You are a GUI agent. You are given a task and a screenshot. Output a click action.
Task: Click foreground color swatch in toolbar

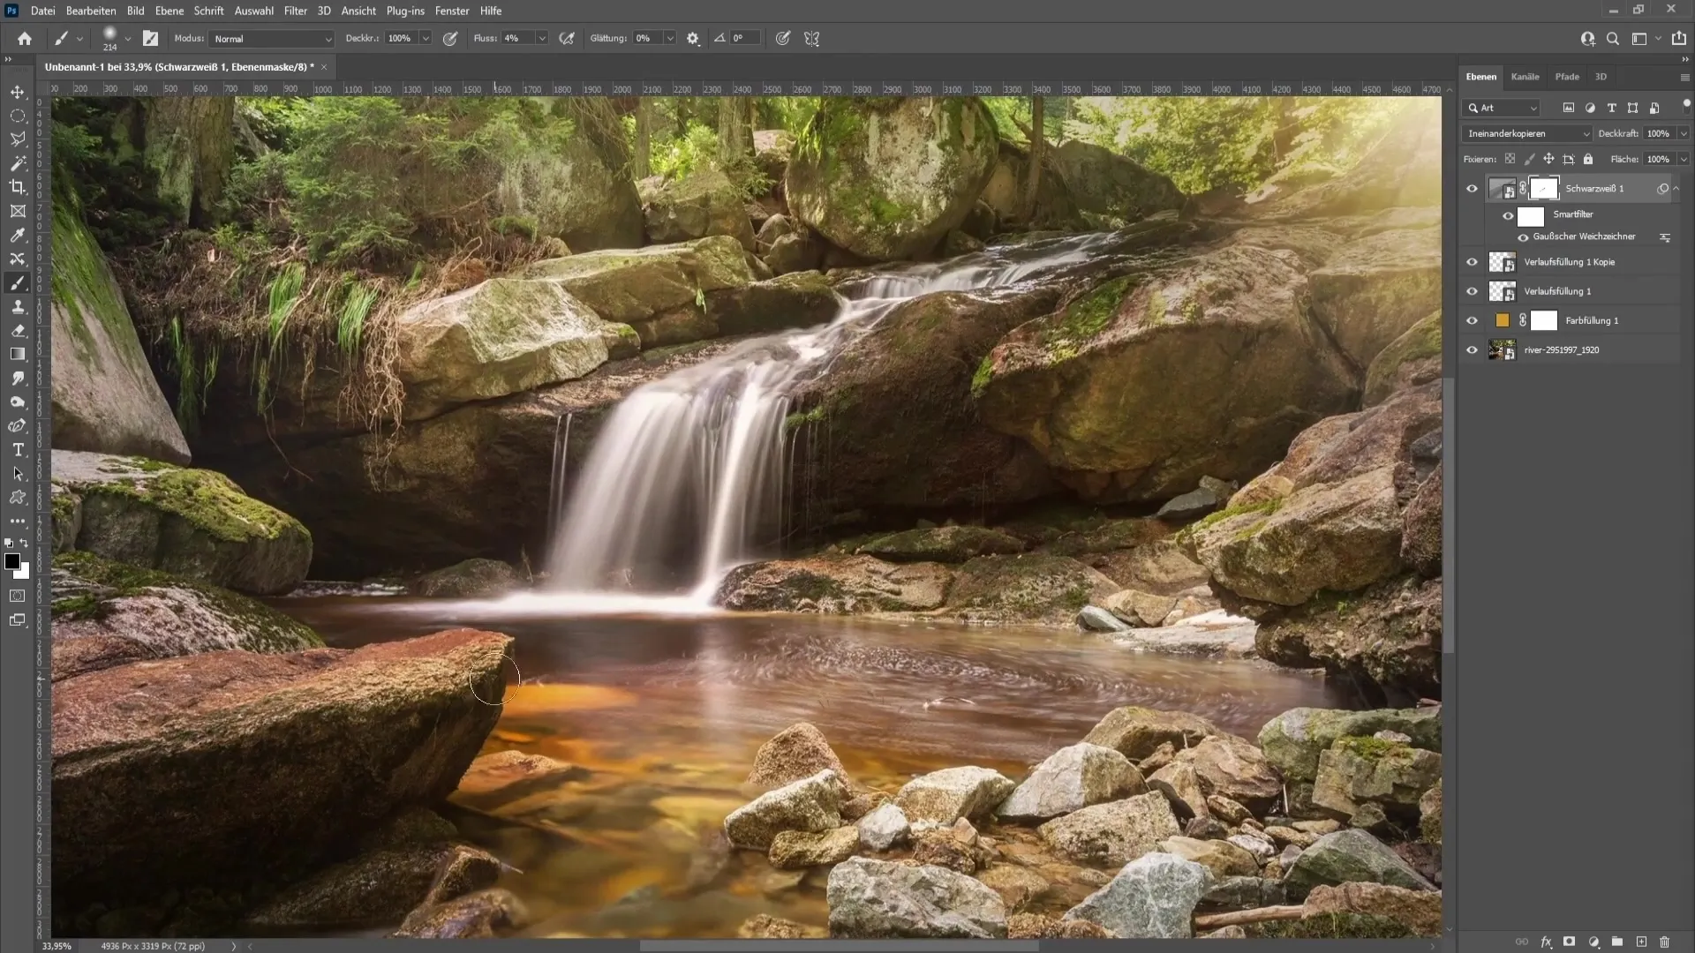tap(11, 562)
